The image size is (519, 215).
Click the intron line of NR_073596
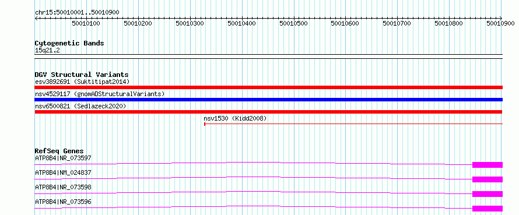(x=254, y=206)
